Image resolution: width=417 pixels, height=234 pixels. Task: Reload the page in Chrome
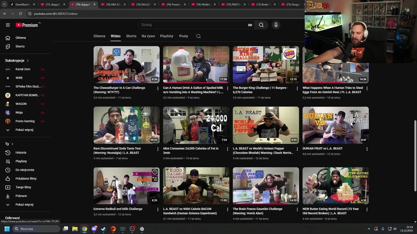click(x=20, y=14)
